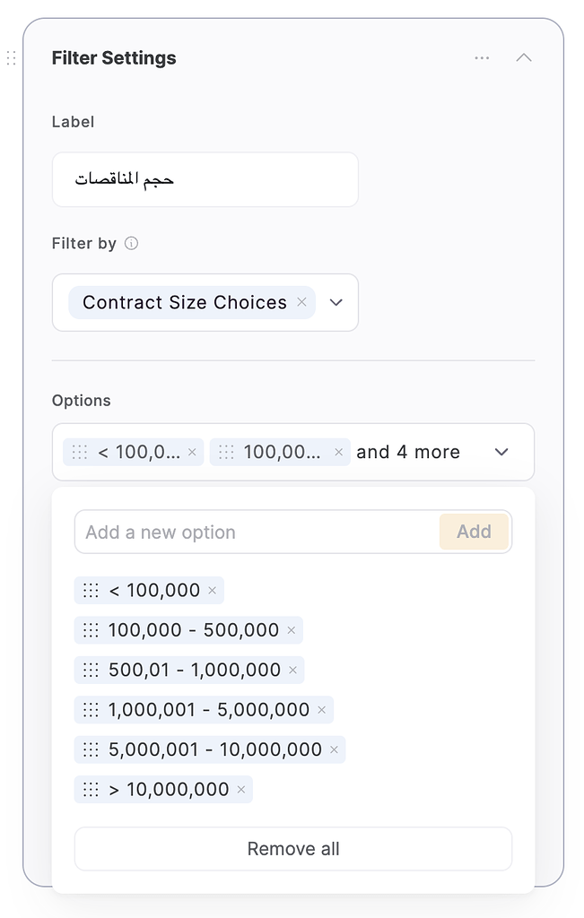
Task: Remove the "100,000 - 500,000" option
Action: (292, 630)
